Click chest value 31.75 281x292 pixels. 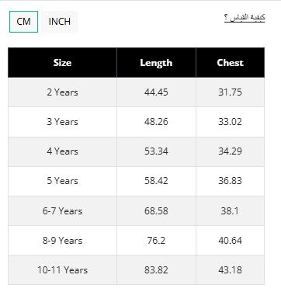click(231, 92)
